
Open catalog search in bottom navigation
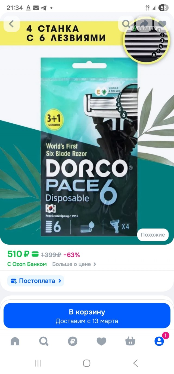pos(44,341)
